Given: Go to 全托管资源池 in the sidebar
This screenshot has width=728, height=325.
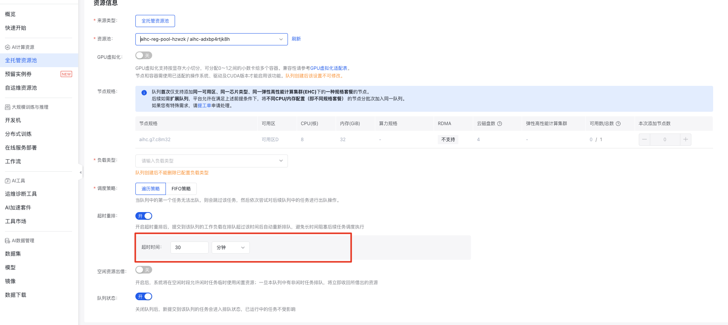Looking at the screenshot, I should point(21,60).
